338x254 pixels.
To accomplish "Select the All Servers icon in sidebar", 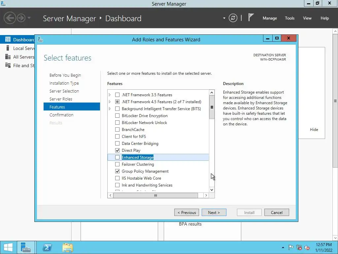I will tap(8, 57).
